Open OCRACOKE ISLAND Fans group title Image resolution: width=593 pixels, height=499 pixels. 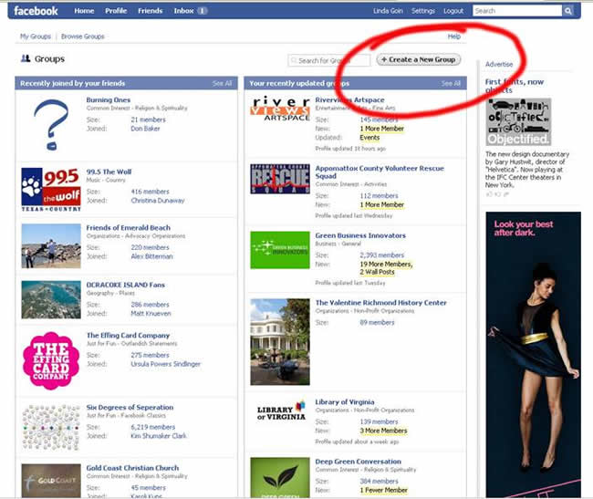pos(126,285)
